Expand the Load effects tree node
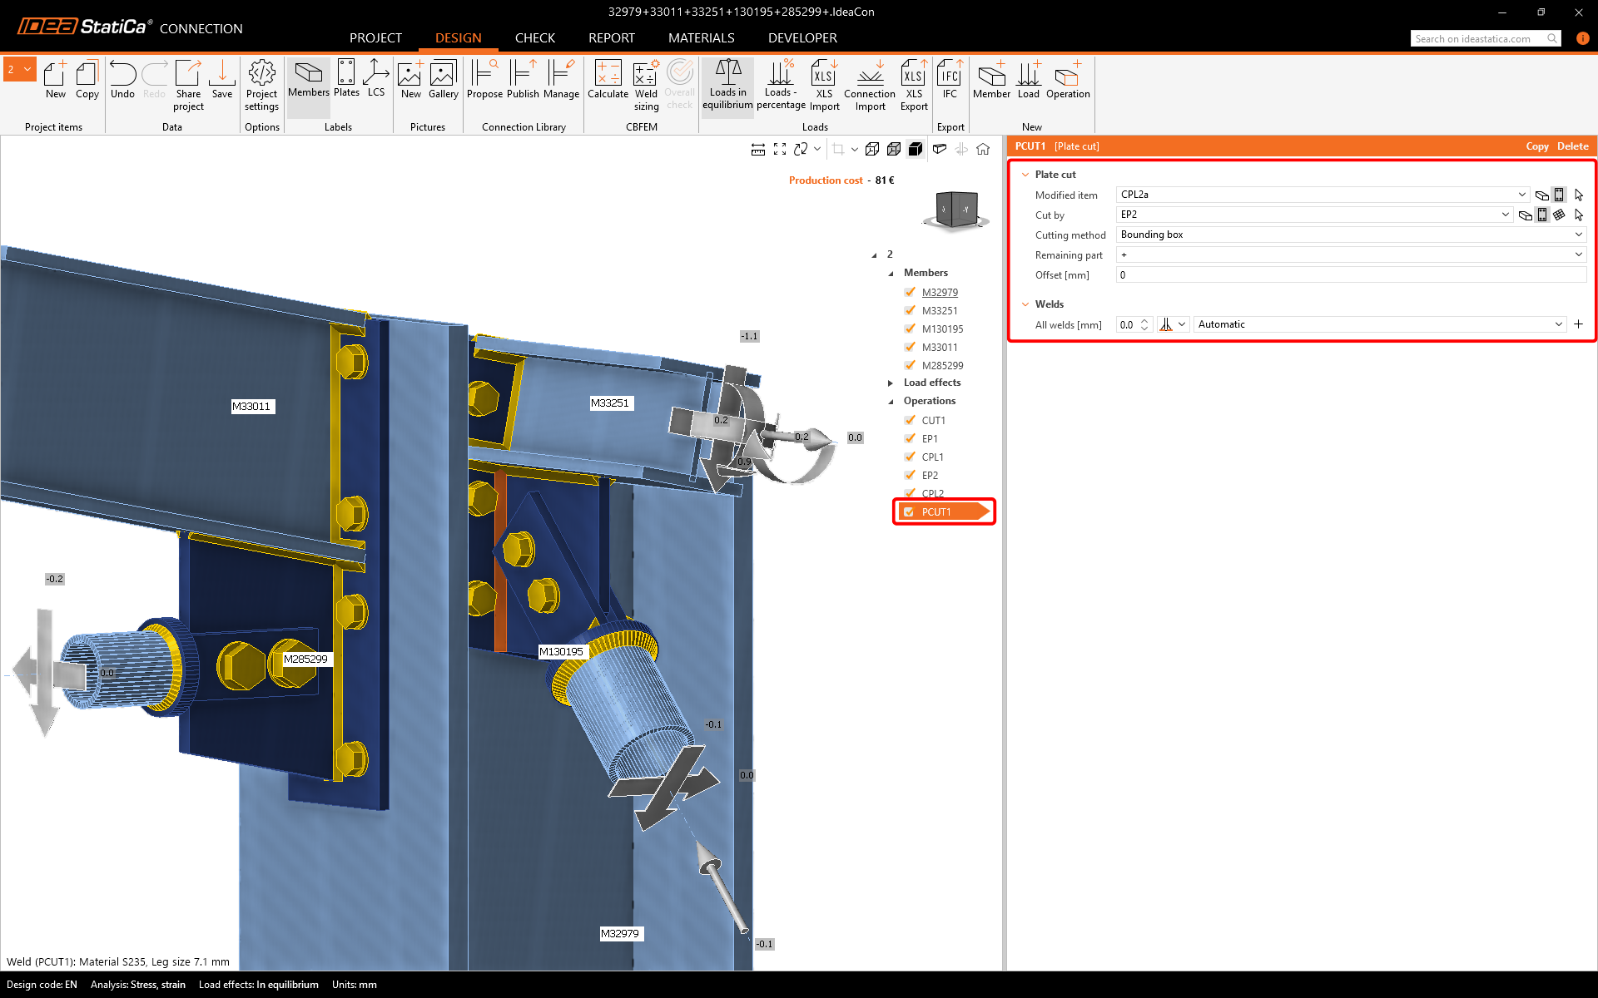The image size is (1598, 998). click(891, 383)
